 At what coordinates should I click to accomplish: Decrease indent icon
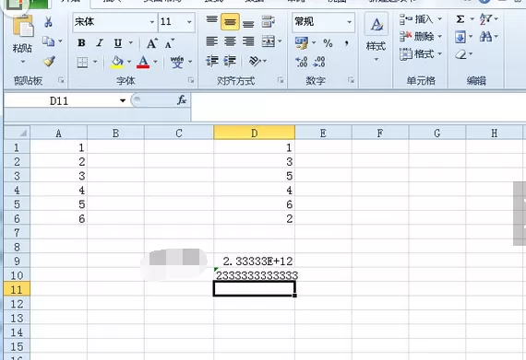212,61
